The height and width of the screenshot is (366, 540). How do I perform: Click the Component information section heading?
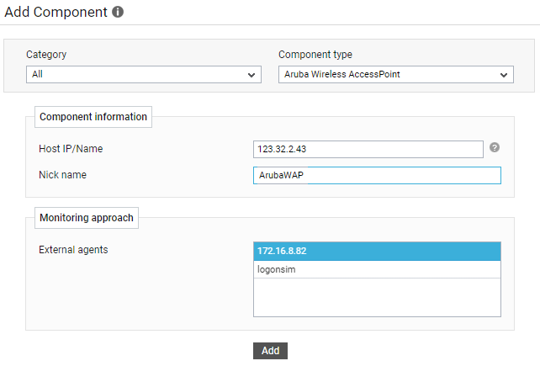pyautogui.click(x=93, y=117)
